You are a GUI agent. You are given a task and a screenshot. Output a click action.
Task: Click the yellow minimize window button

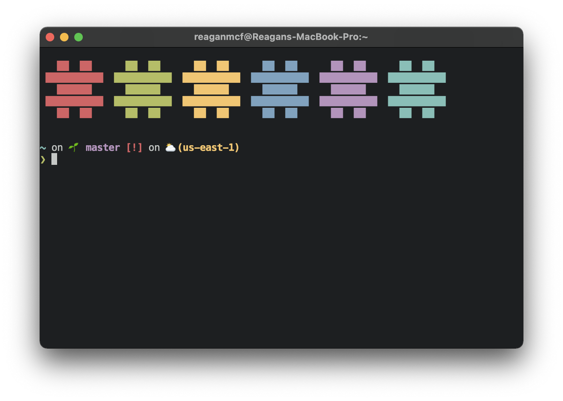(x=64, y=37)
